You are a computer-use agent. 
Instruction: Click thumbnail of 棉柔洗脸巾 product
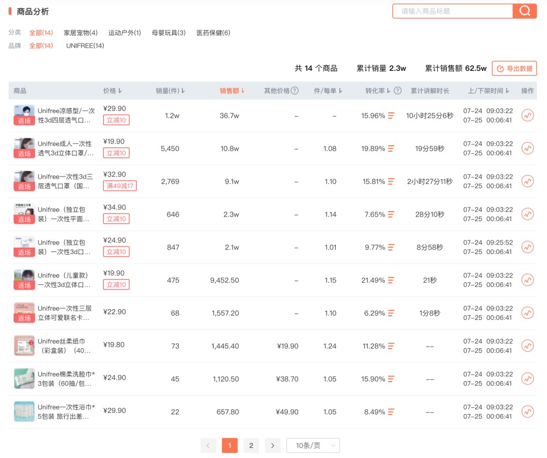[24, 379]
